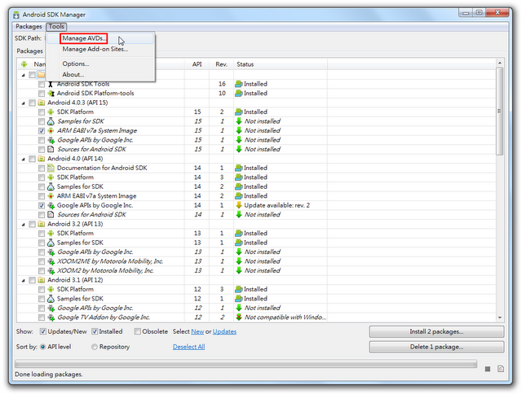The width and height of the screenshot is (522, 394).
Task: Click the Google APIs add-on icon, API 14
Action: click(51, 205)
